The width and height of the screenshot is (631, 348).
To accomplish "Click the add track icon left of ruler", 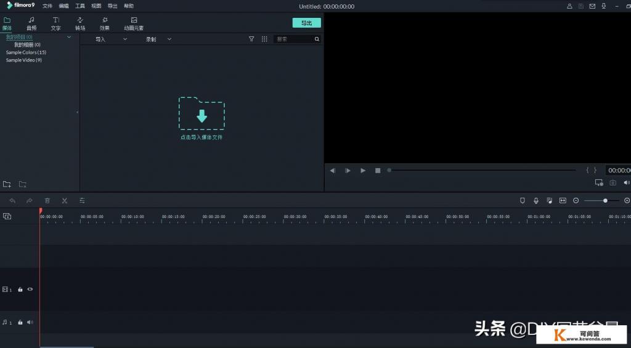I will click(7, 216).
